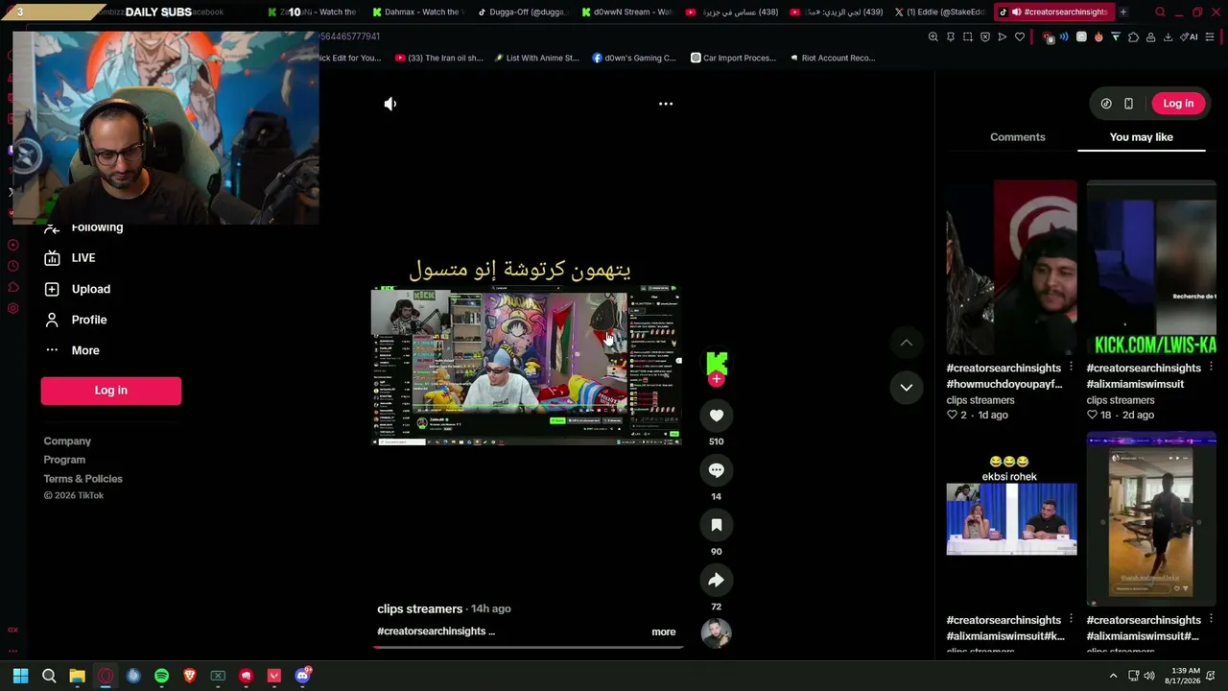The width and height of the screenshot is (1228, 691).
Task: Open options for the #howmuchdoyoupayf recommendation
Action: (1071, 368)
